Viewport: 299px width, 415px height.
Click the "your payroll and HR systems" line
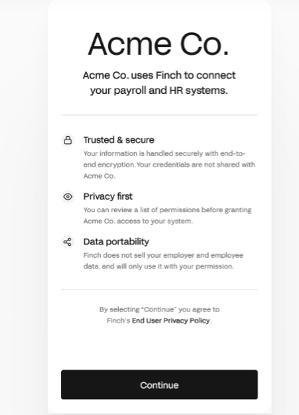click(x=159, y=90)
